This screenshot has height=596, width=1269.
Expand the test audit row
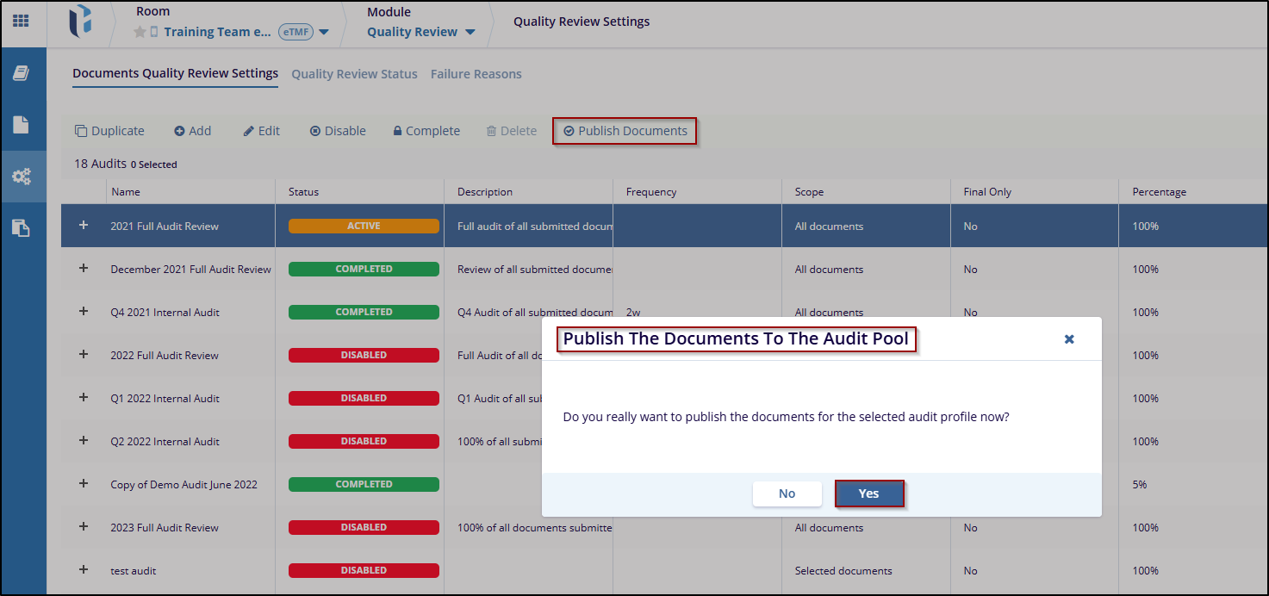coord(84,570)
